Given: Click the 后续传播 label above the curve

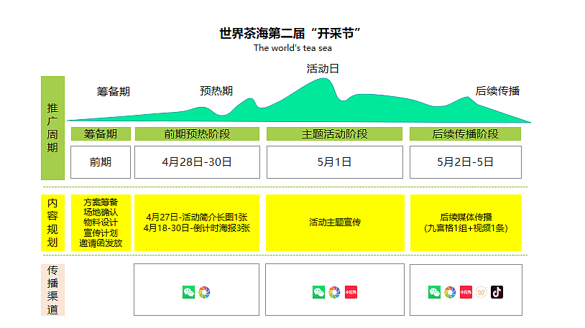Looking at the screenshot, I should point(497,90).
